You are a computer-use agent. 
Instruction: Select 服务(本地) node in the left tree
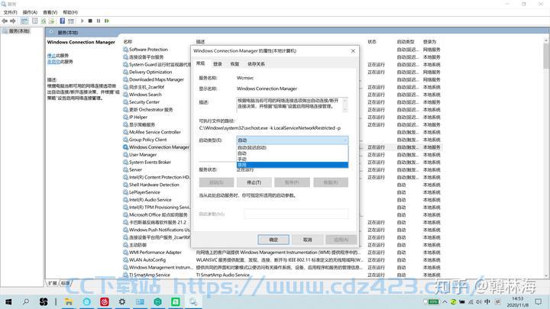click(x=19, y=31)
